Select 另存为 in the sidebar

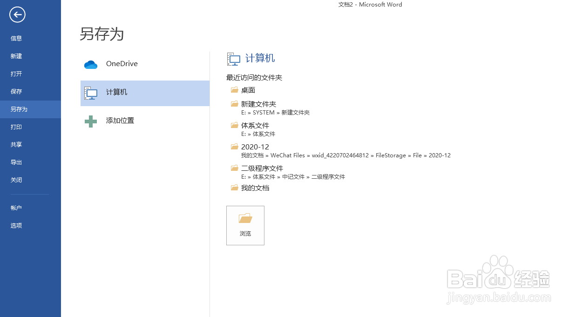coord(30,109)
